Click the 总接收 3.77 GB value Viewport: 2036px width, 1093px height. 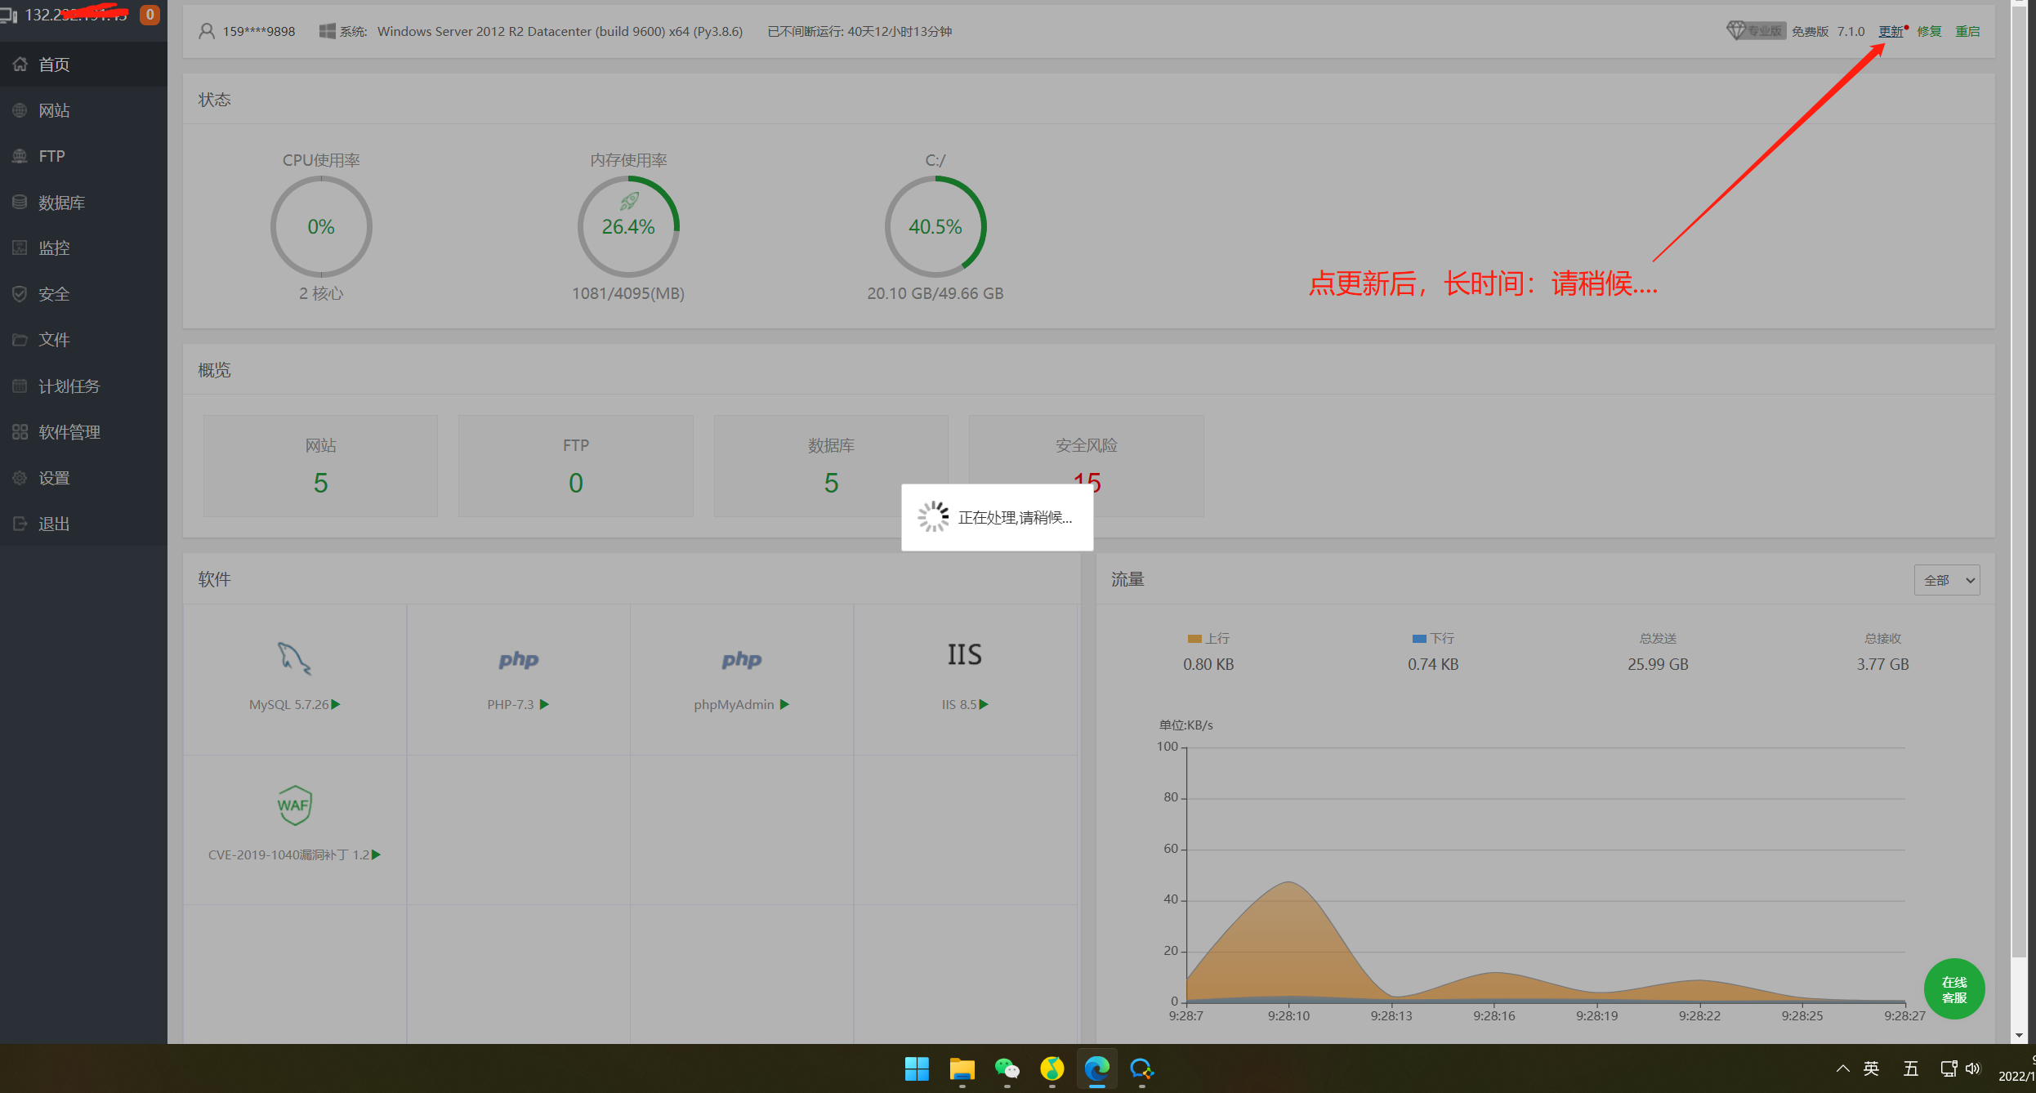click(x=1882, y=664)
